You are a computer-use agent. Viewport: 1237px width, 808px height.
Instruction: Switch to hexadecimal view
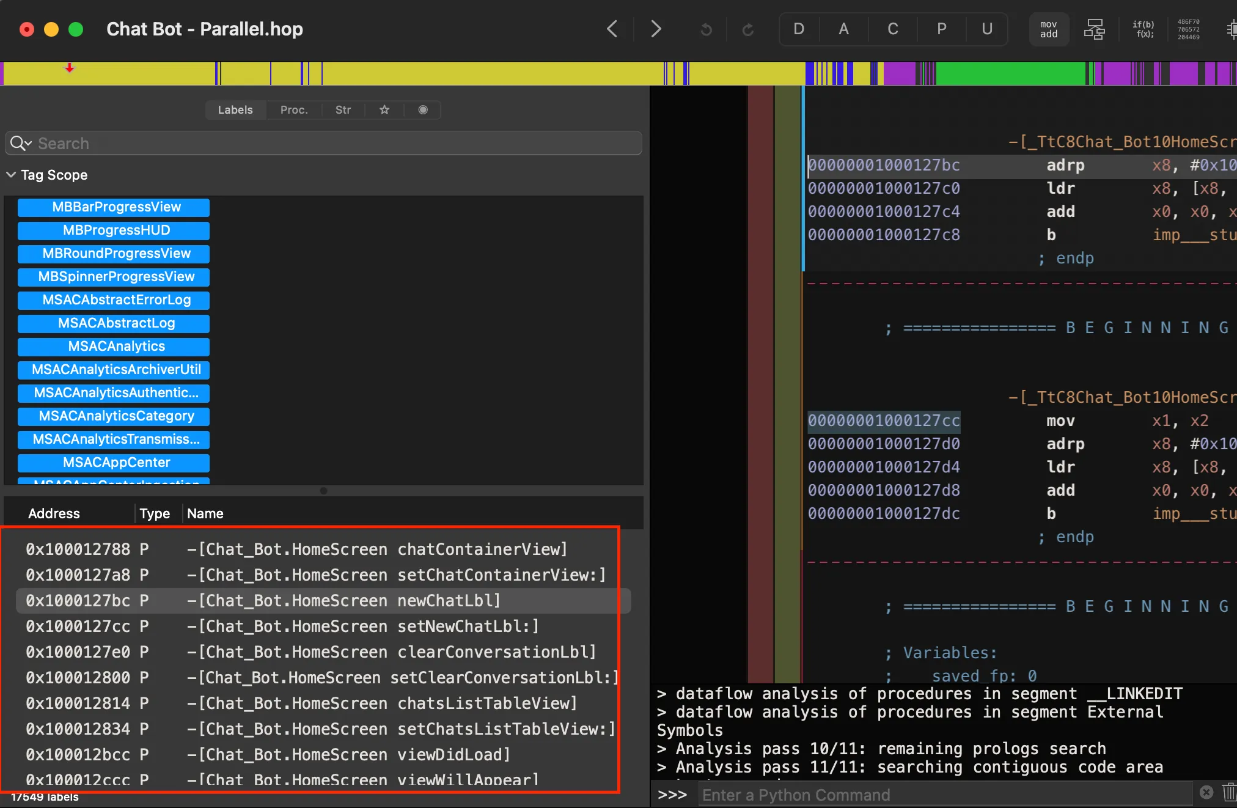click(x=1188, y=29)
